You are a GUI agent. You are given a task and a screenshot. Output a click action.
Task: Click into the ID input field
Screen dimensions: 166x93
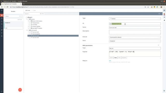pyautogui.click(x=135, y=24)
